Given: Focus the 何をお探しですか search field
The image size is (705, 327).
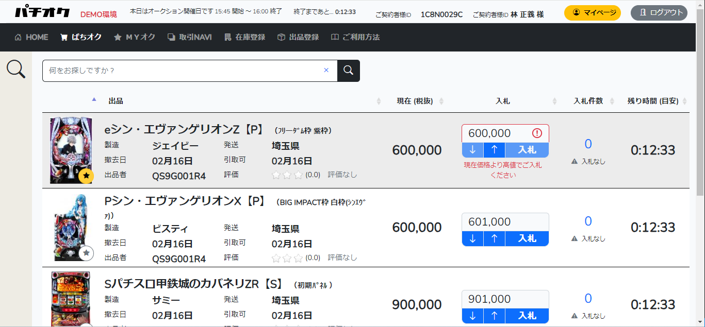Looking at the screenshot, I should click(x=190, y=71).
